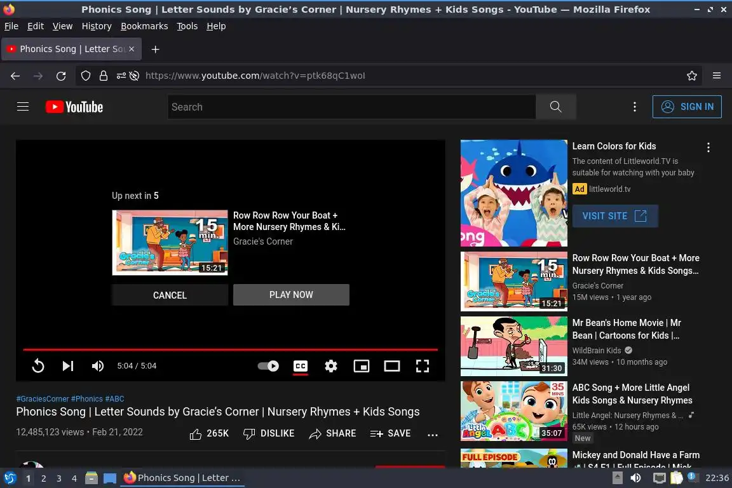
Task: Toggle the autoplay switch
Action: click(x=268, y=366)
